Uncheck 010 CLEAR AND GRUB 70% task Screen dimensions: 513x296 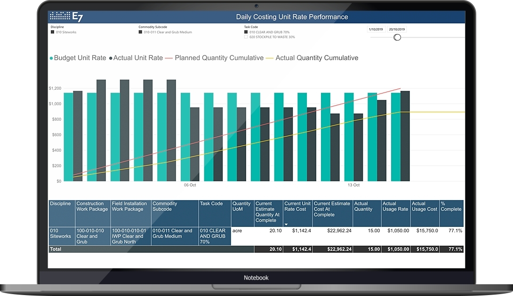coord(246,32)
